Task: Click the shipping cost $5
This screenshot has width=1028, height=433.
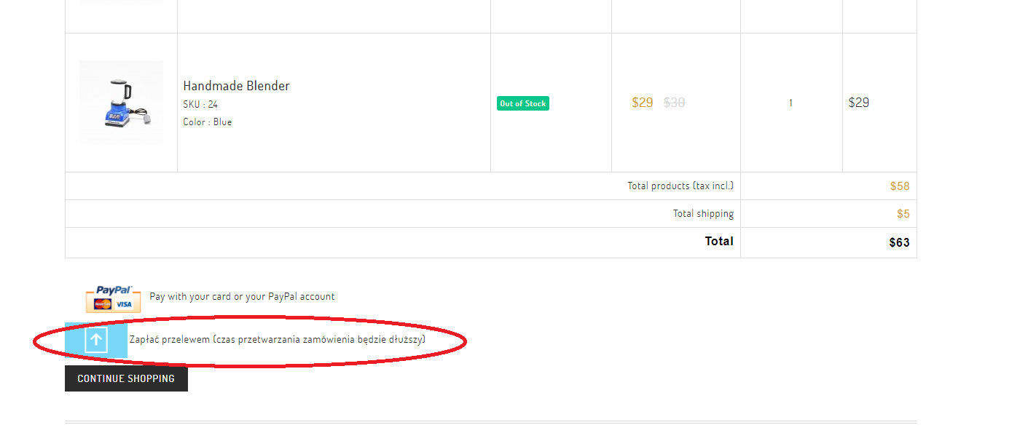Action: click(x=903, y=214)
